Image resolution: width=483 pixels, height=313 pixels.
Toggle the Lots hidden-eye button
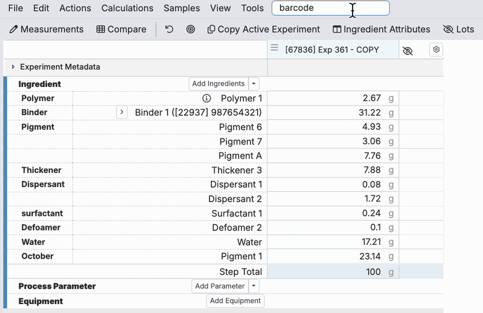pyautogui.click(x=459, y=29)
